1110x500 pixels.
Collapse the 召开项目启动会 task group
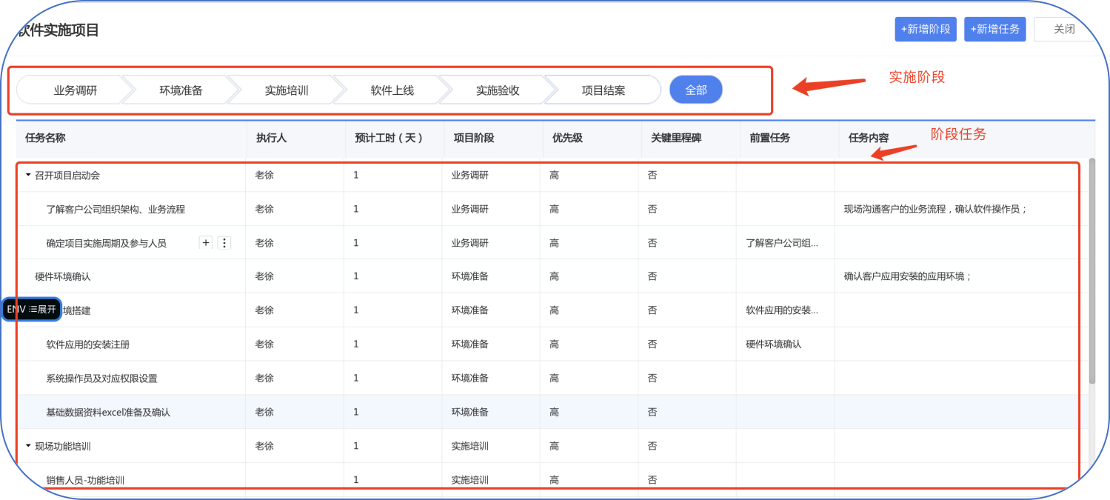coord(28,176)
